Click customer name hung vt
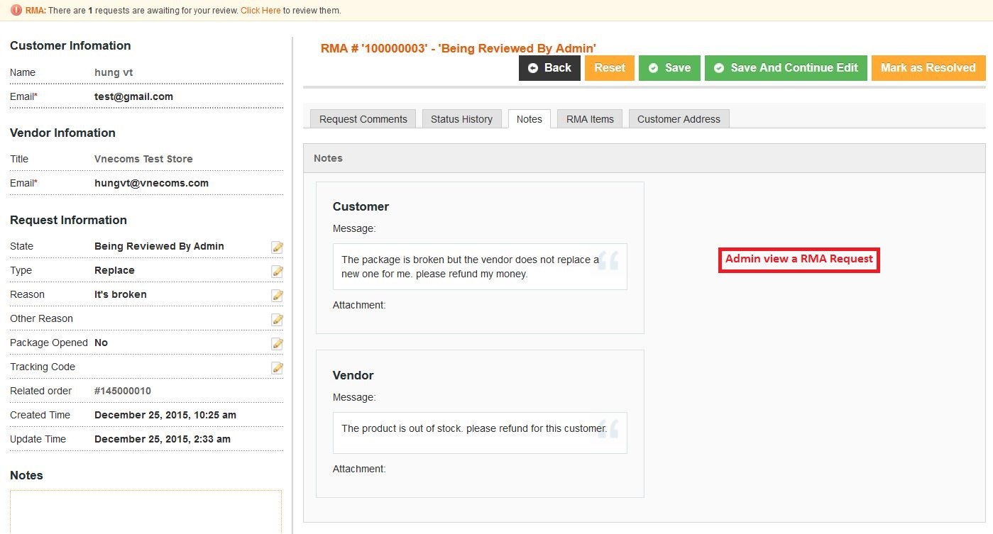 click(x=114, y=72)
